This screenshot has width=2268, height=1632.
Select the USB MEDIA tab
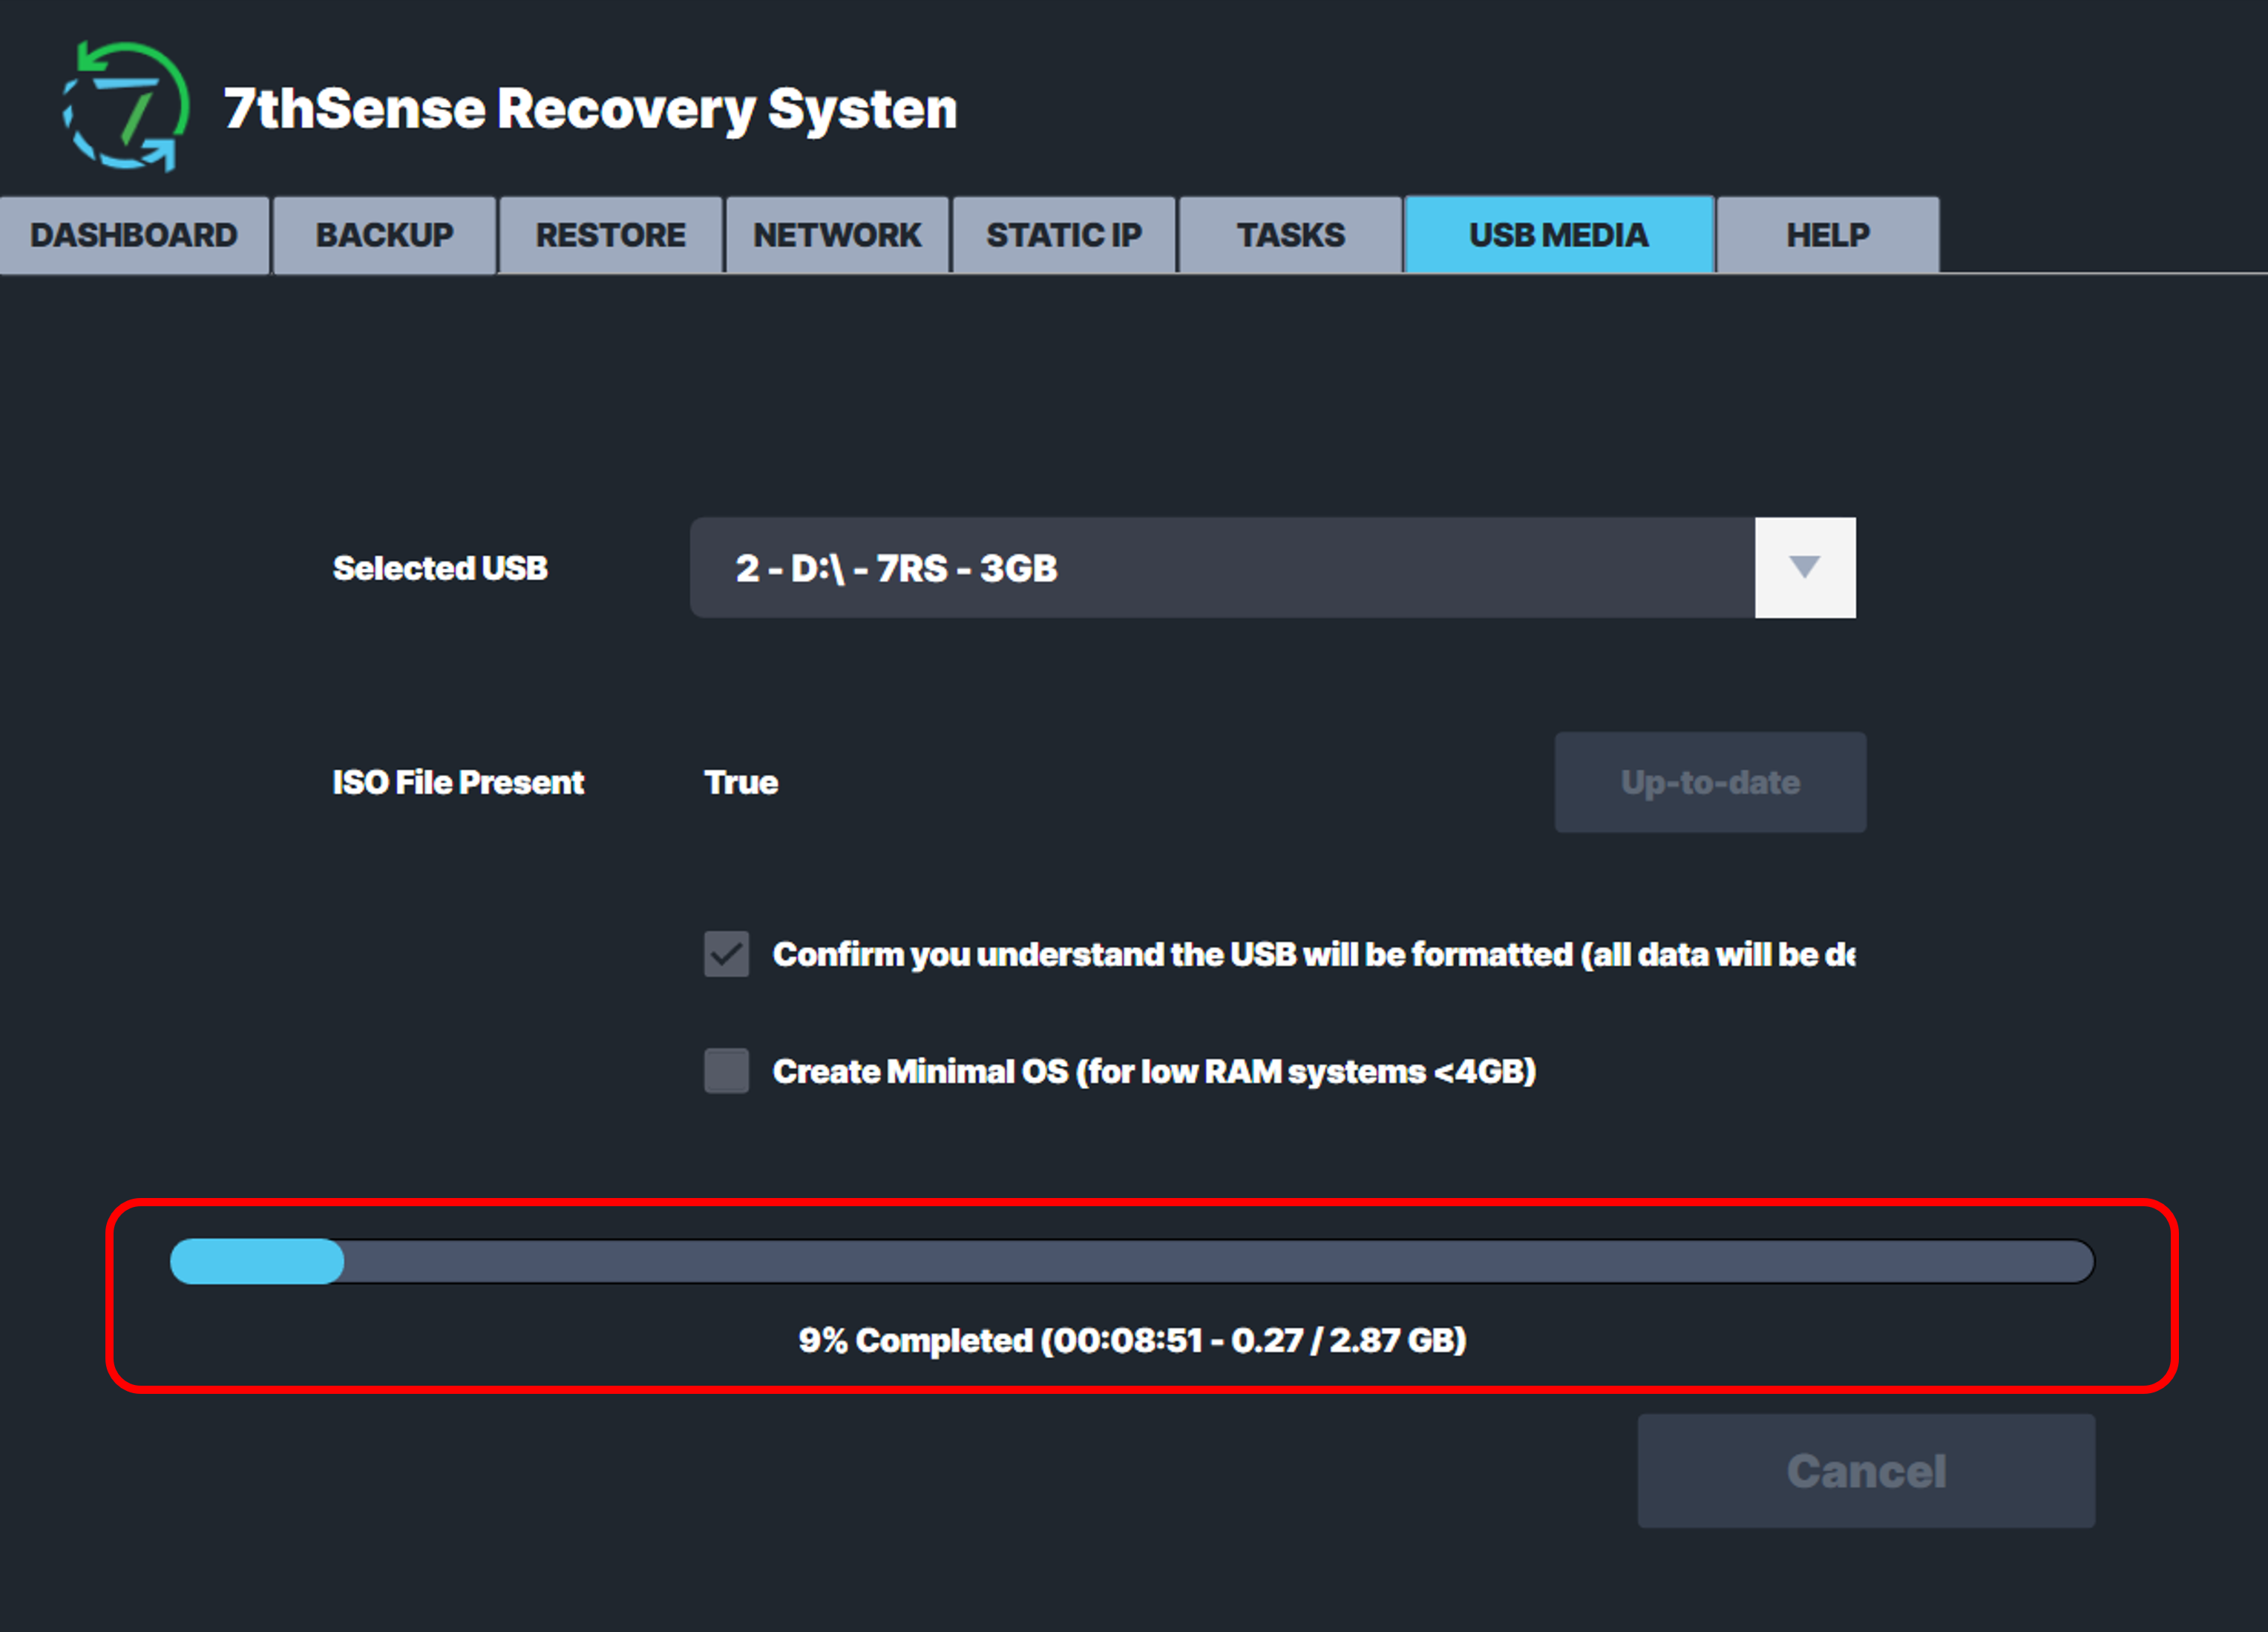1559,235
